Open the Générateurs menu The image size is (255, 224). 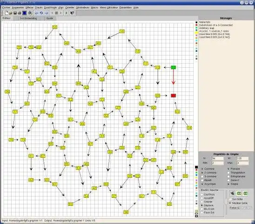coord(82,7)
